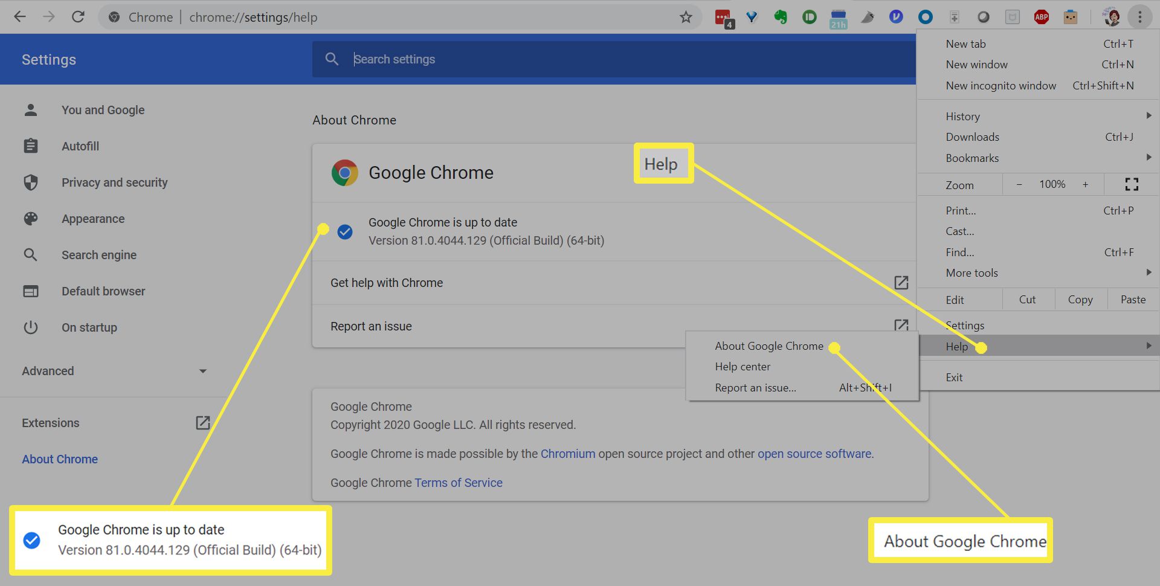Expand the Advanced settings section
Screen dimensions: 1160x586
point(115,371)
